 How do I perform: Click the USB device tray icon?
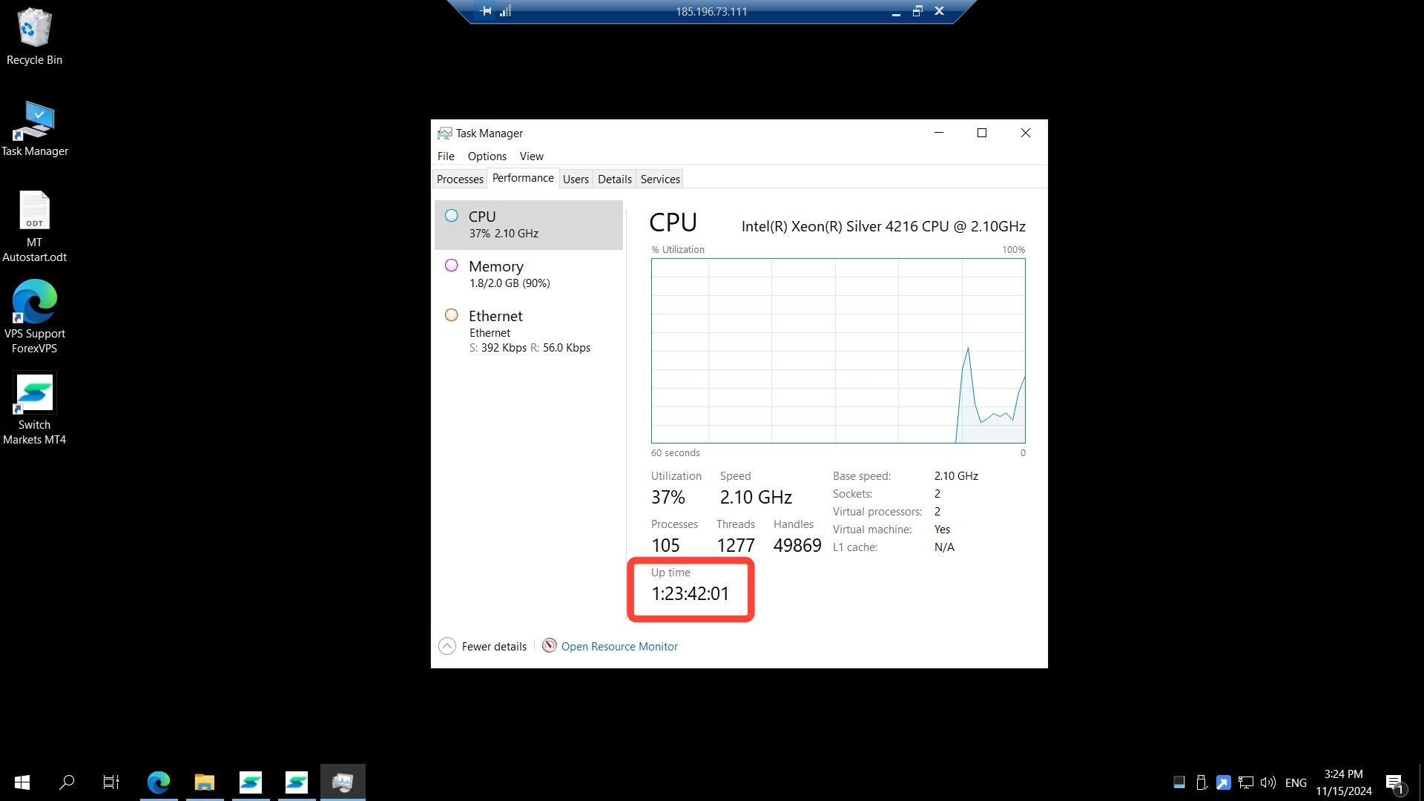[x=1201, y=782]
